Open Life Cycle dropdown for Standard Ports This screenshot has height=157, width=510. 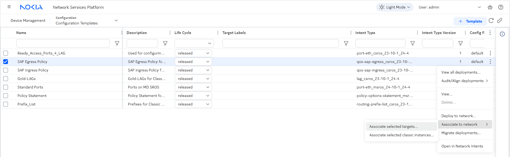(x=193, y=87)
